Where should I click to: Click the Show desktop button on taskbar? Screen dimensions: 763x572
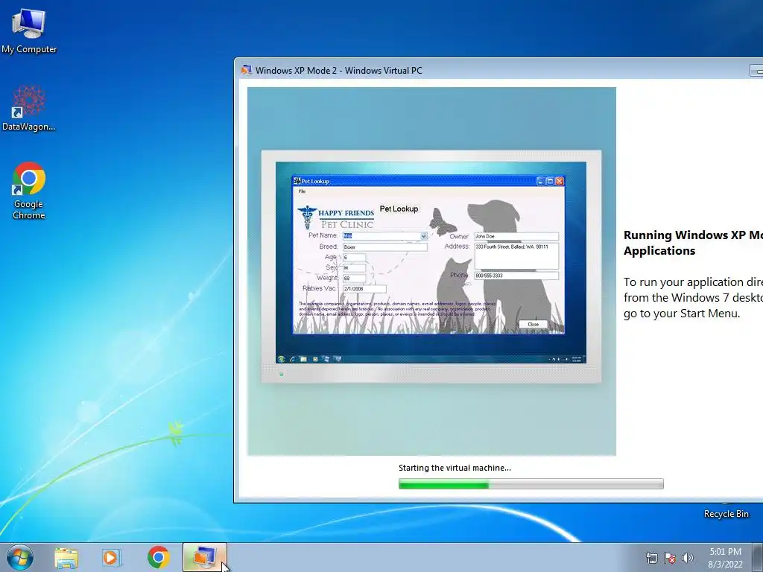pos(759,557)
